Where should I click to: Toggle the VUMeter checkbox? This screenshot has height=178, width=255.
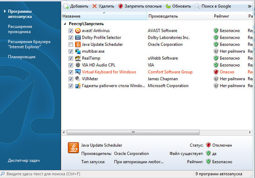(x=71, y=79)
